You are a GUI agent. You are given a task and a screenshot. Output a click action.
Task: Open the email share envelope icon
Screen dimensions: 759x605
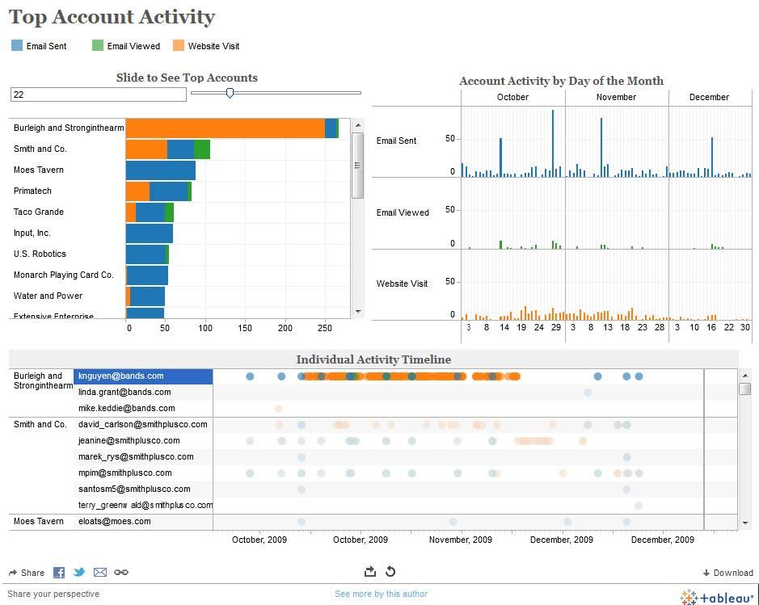coord(100,573)
